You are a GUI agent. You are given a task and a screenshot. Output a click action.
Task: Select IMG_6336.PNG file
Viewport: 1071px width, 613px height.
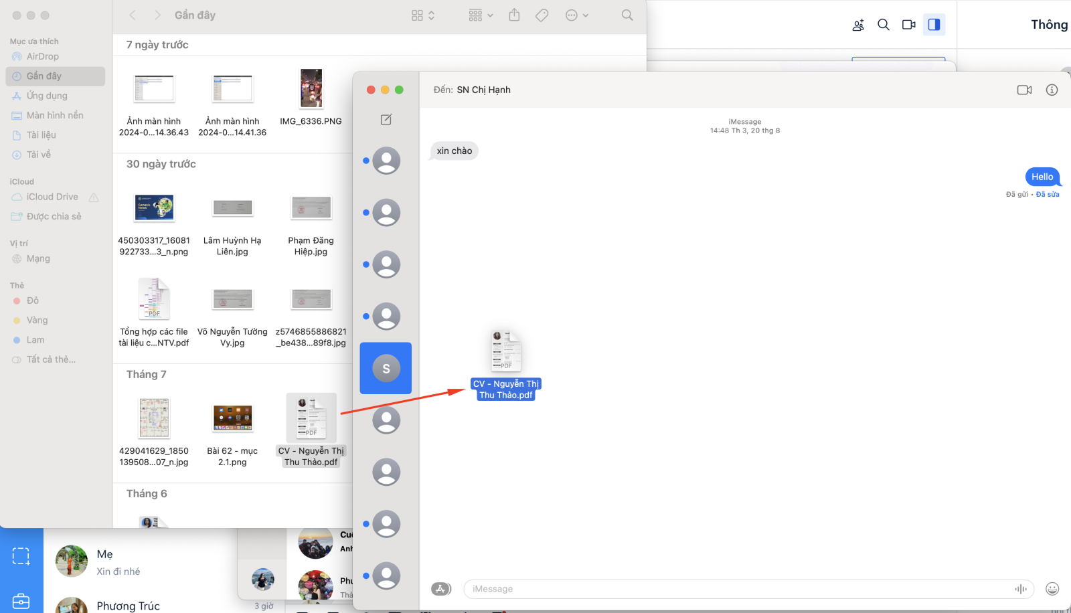click(311, 97)
